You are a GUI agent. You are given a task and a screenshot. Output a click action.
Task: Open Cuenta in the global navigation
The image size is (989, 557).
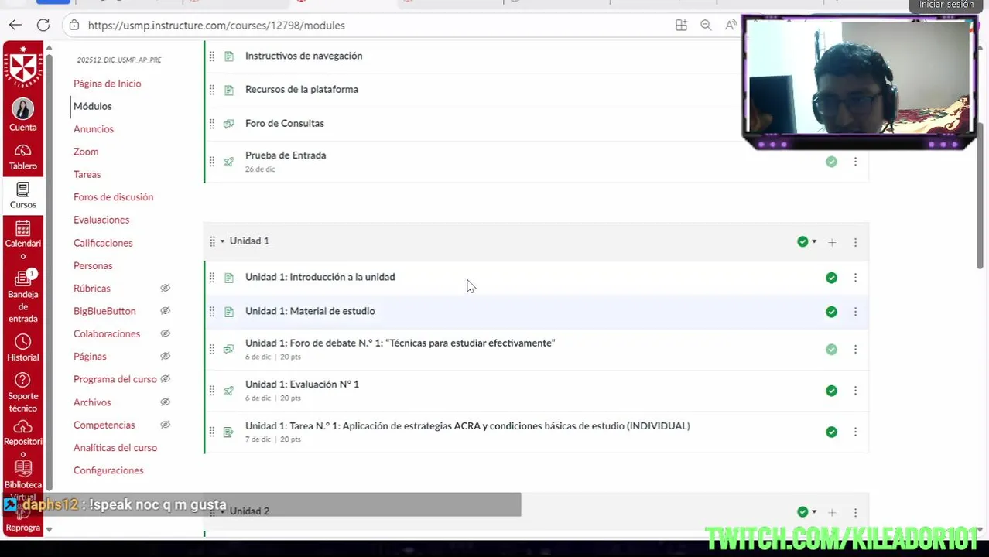point(23,115)
